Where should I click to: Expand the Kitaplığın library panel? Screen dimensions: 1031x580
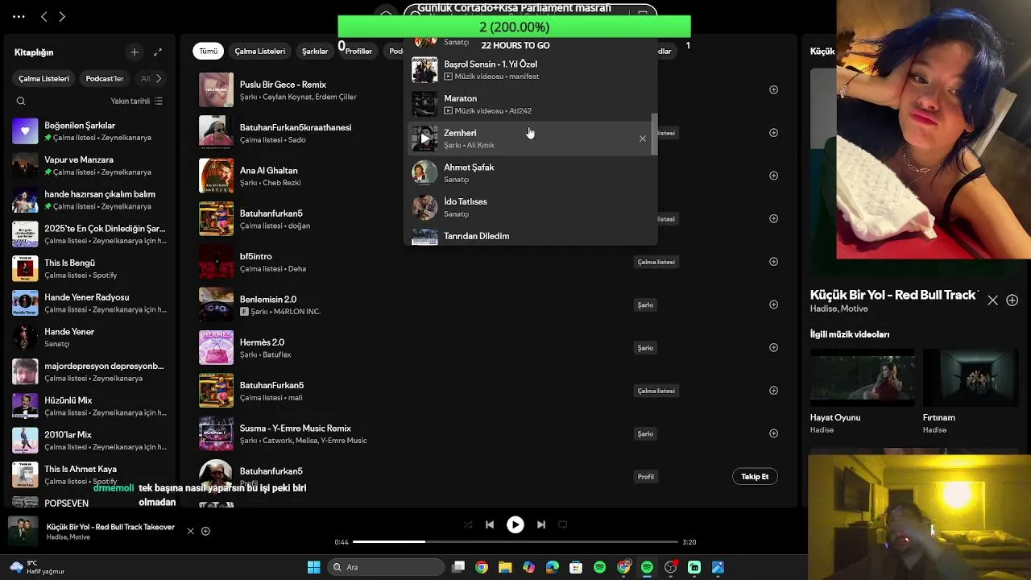pos(158,52)
